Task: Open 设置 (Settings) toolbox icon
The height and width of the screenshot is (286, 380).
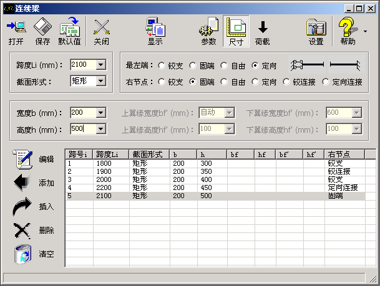Action: [316, 32]
